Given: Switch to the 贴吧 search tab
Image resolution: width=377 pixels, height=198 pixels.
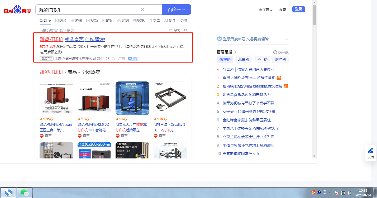Looking at the screenshot, I should [x=139, y=21].
